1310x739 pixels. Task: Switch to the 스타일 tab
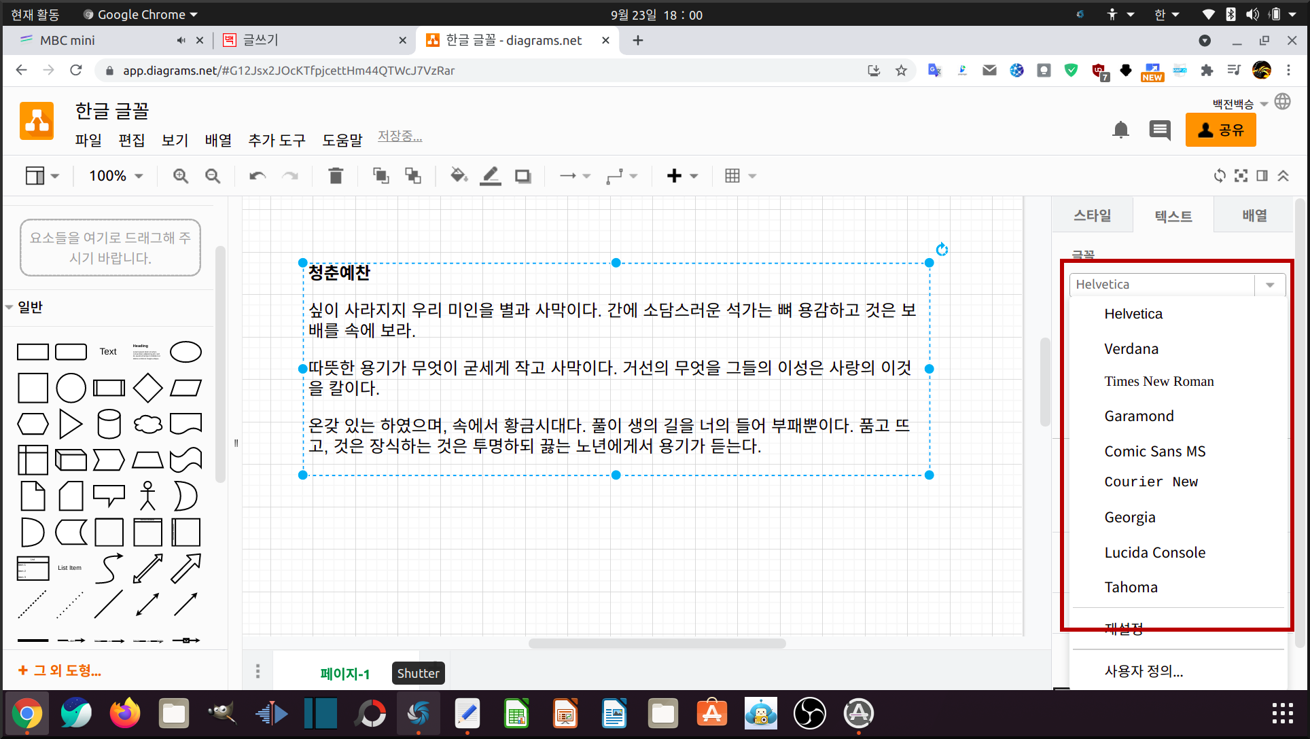1092,215
